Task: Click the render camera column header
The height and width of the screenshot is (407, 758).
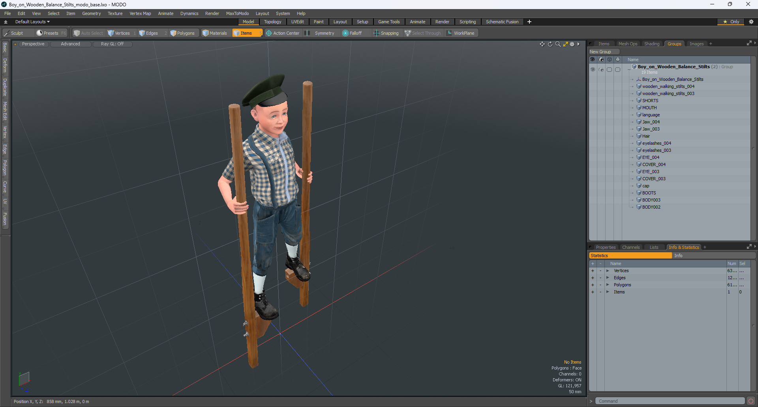Action: [601, 60]
